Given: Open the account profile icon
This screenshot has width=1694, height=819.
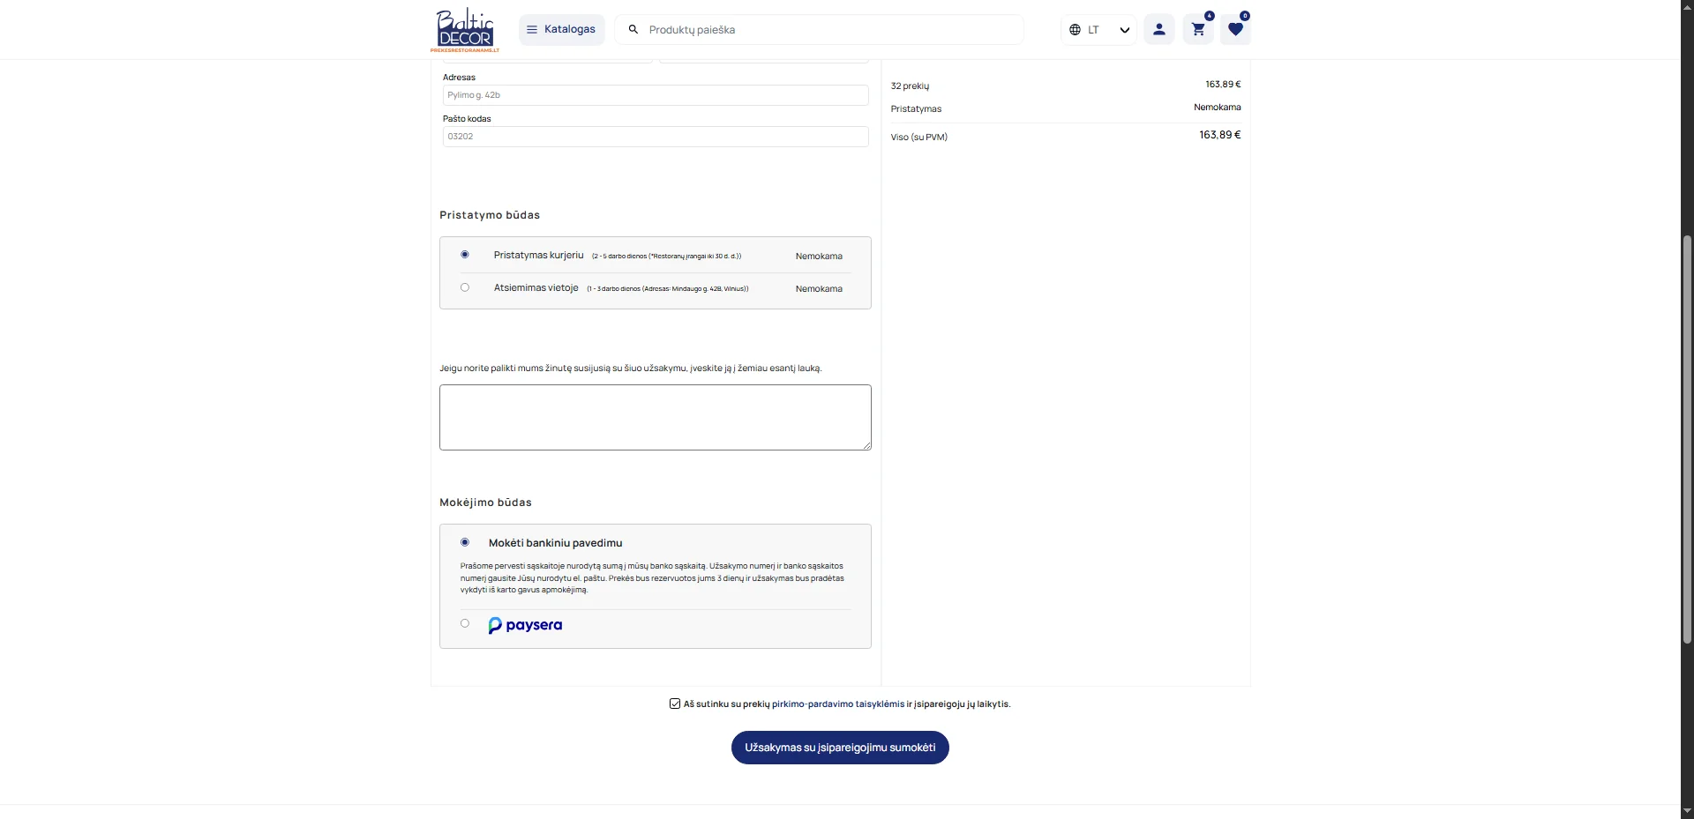Looking at the screenshot, I should (x=1158, y=28).
